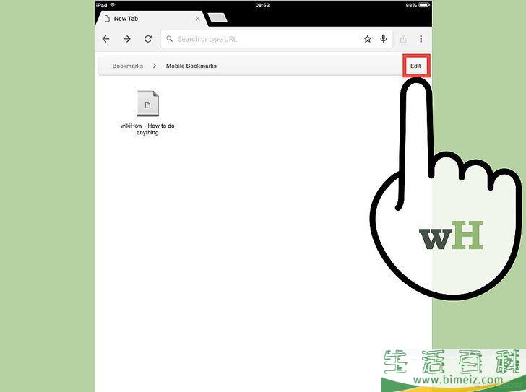Viewport: 526px width, 392px height.
Task: Tap the Wi-Fi icon in the status bar
Action: pos(113,5)
